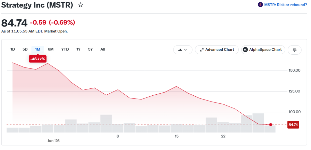Select the 5D time range tab

pos(25,49)
